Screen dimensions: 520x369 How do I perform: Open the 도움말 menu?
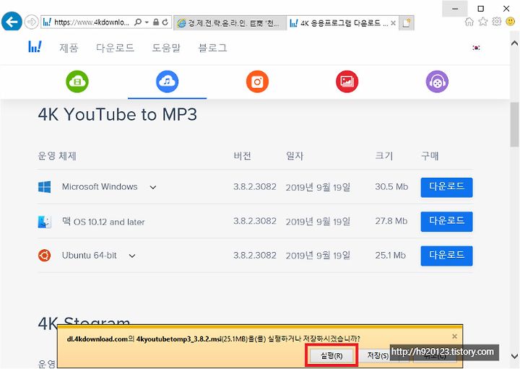pyautogui.click(x=166, y=48)
